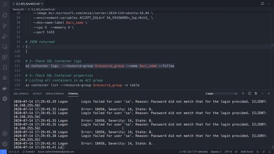
Task: Open the round icon below the Docker whale
Action: [x=5, y=99]
